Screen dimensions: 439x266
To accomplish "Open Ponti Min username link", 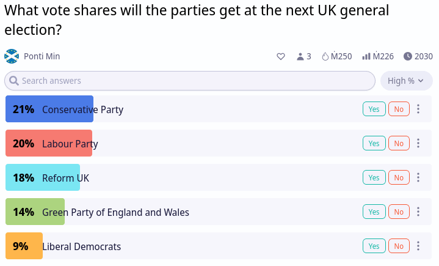I will (x=42, y=56).
